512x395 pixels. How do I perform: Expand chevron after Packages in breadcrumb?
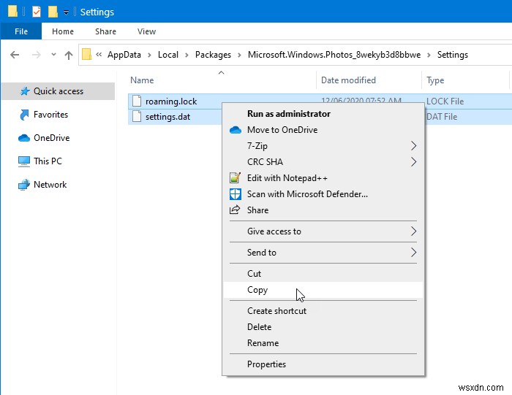[239, 55]
